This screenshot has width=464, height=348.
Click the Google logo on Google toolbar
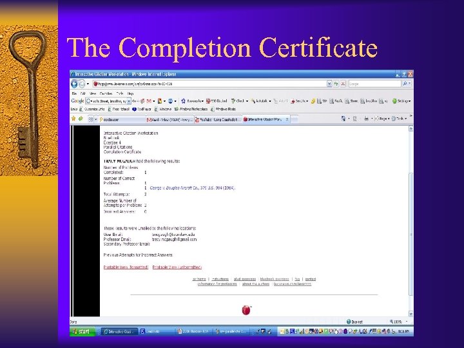(x=77, y=101)
